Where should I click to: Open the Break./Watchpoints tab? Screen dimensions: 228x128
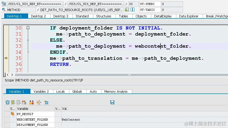coord(215,16)
